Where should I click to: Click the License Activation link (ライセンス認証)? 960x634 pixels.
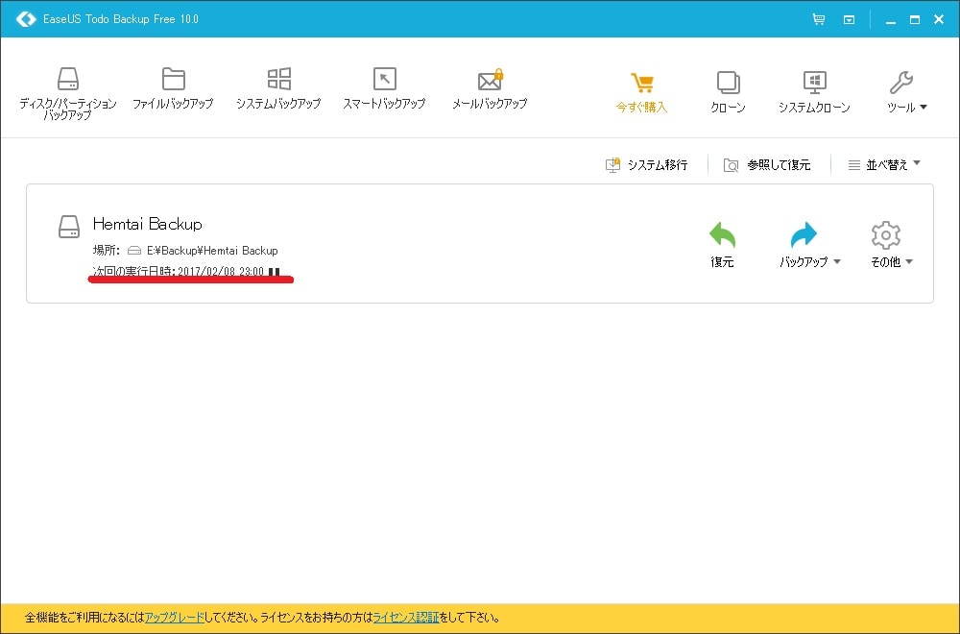point(406,618)
